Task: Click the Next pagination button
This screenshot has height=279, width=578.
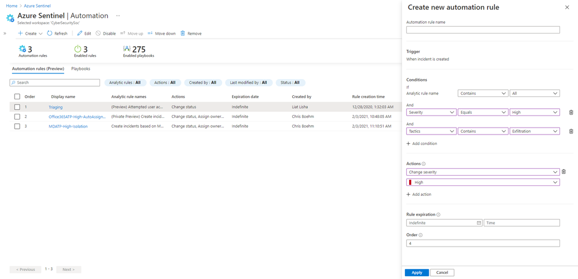Action: tap(69, 269)
